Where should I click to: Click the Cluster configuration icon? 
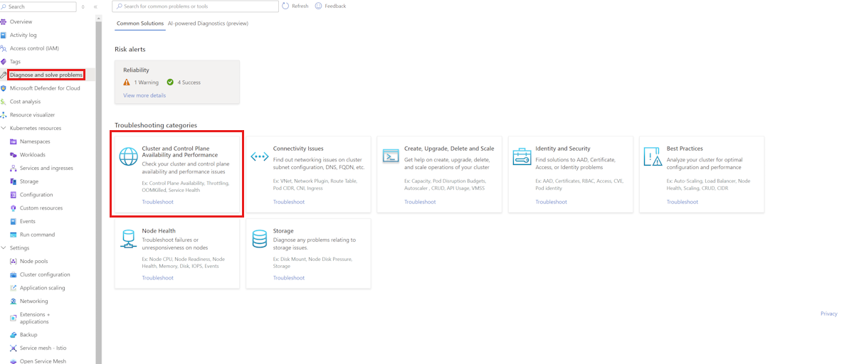pyautogui.click(x=14, y=274)
